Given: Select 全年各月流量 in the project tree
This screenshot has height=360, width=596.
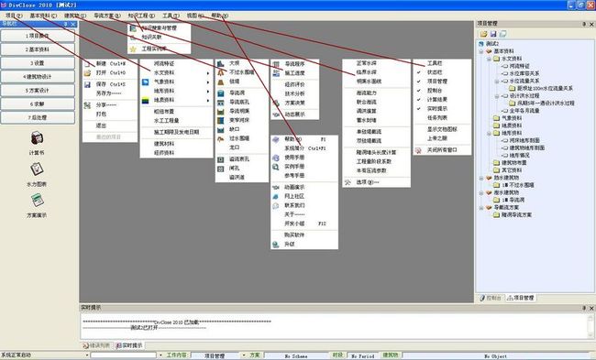Looking at the screenshot, I should [x=524, y=111].
